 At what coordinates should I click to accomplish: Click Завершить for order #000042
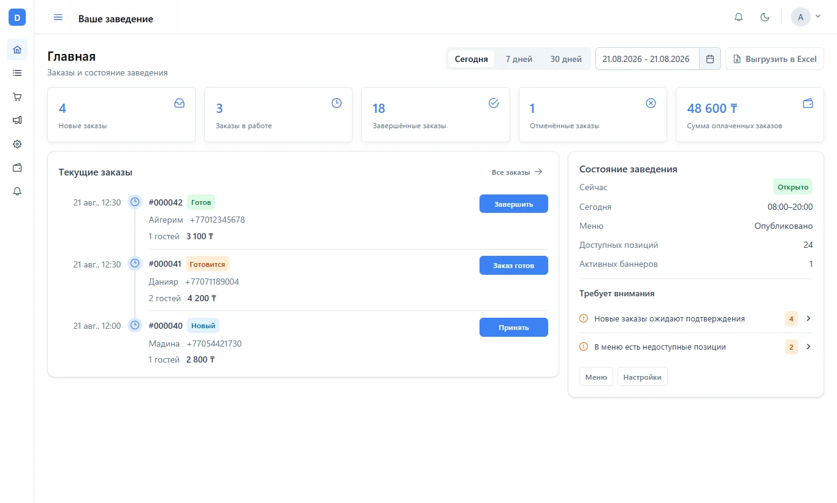514,204
